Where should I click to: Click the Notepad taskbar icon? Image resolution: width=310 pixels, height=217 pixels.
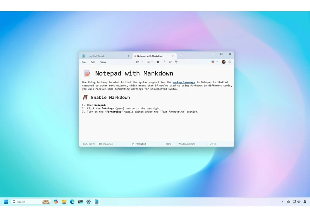(96, 201)
